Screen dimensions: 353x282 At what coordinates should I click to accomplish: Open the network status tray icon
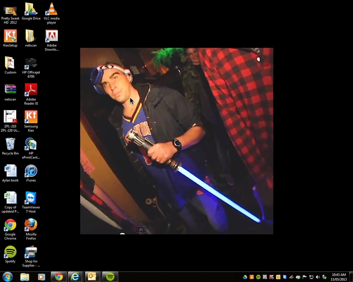coord(311,277)
